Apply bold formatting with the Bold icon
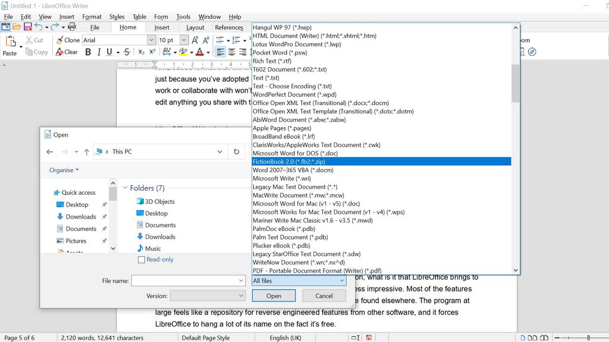Viewport: 609px width, 342px height. pos(88,52)
